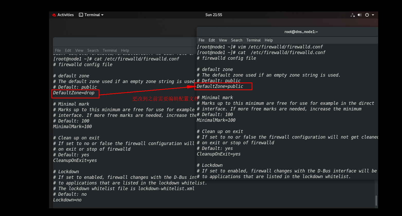This screenshot has height=216, width=402.
Task: Open File menu in back terminal window
Action: 58,50
